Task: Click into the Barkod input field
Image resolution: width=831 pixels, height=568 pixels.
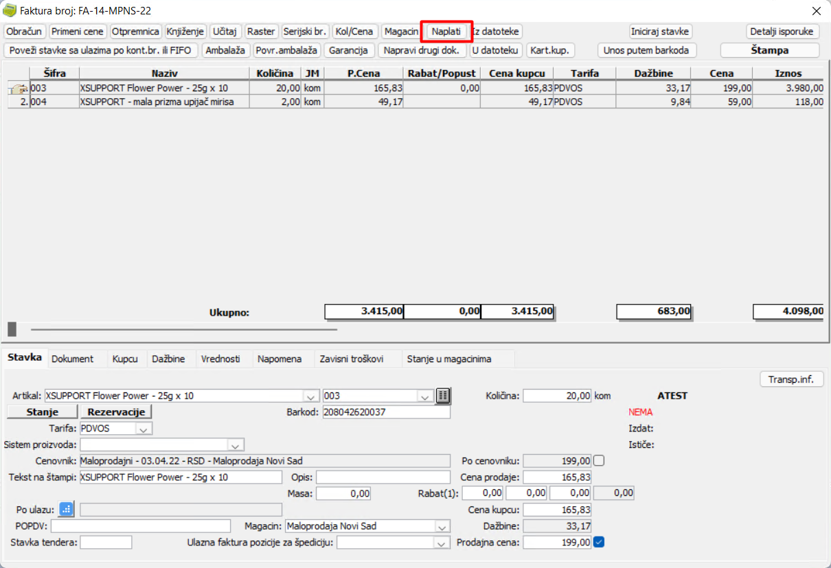Action: [x=386, y=412]
